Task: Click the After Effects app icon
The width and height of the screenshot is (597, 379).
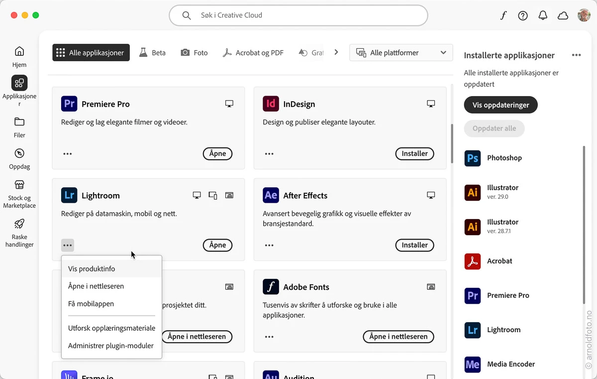Action: click(x=271, y=195)
